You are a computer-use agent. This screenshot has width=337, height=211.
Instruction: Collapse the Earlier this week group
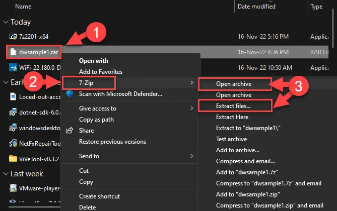pyautogui.click(x=6, y=82)
